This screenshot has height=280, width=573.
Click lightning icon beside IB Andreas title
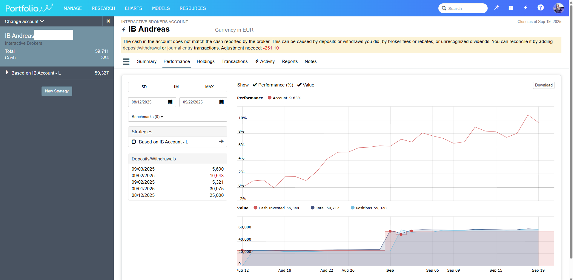pos(124,29)
